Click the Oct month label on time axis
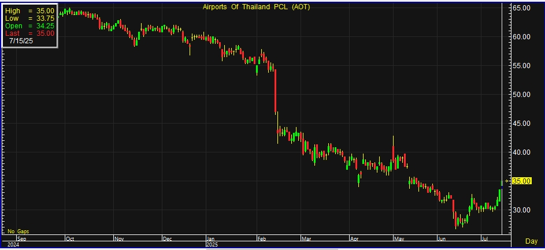This screenshot has height=250, width=545. 70,239
